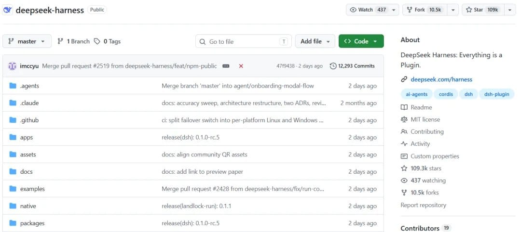Open the native folder name

coord(28,206)
